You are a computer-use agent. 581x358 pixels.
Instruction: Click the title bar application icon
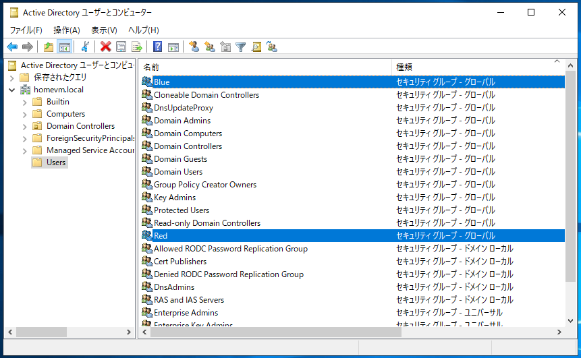coord(14,13)
